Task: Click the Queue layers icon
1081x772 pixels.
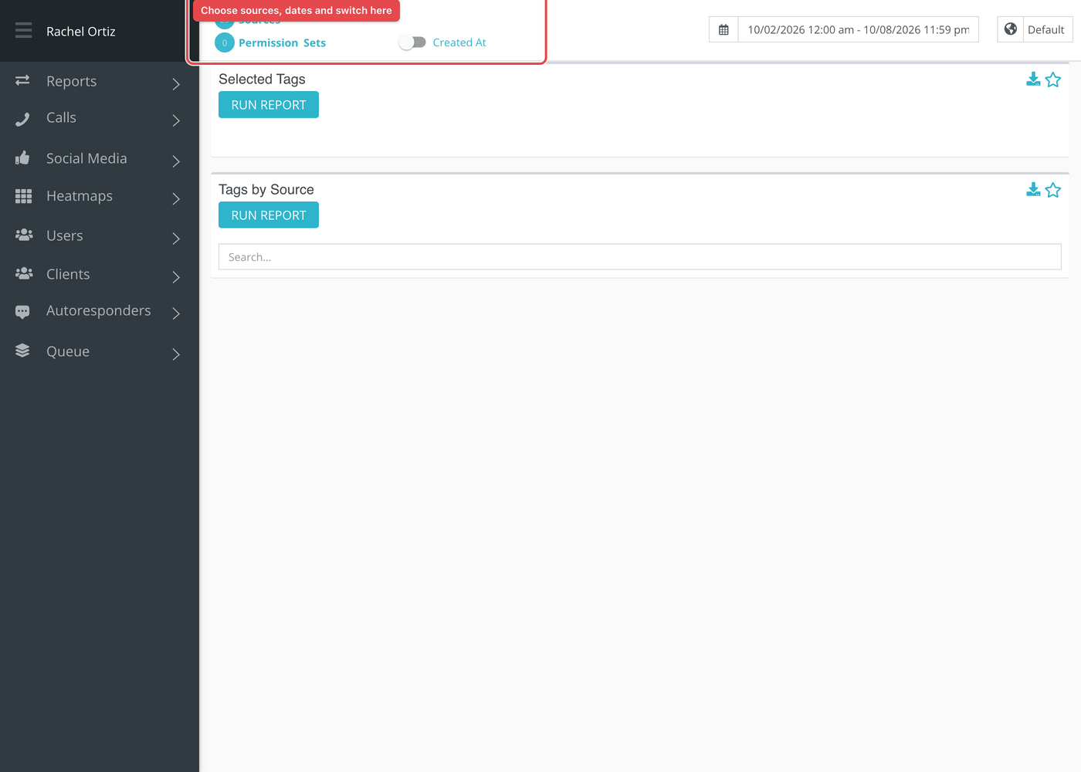Action: [x=22, y=350]
